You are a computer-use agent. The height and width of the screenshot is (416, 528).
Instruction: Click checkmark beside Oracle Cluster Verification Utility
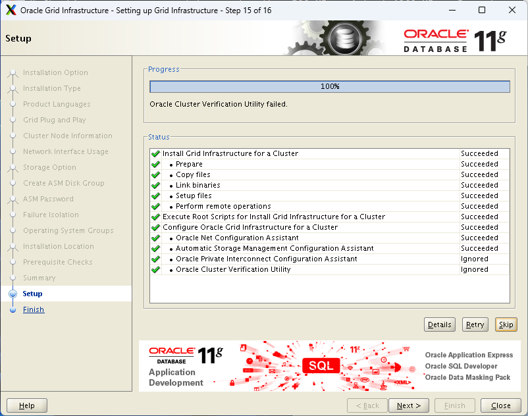(155, 270)
